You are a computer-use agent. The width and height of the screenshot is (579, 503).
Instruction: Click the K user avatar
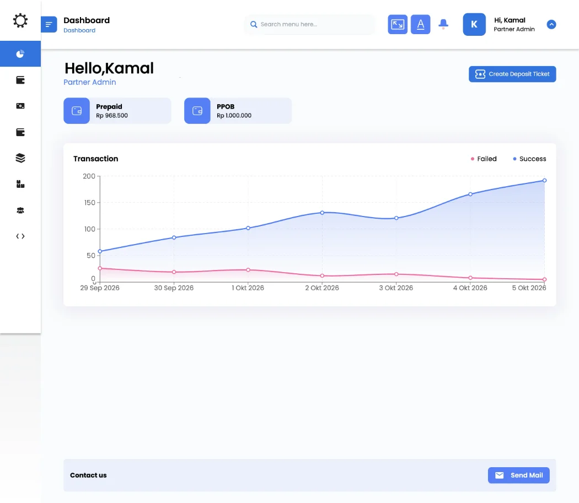tap(474, 24)
